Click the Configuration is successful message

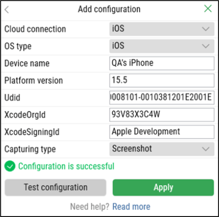pos(66,166)
